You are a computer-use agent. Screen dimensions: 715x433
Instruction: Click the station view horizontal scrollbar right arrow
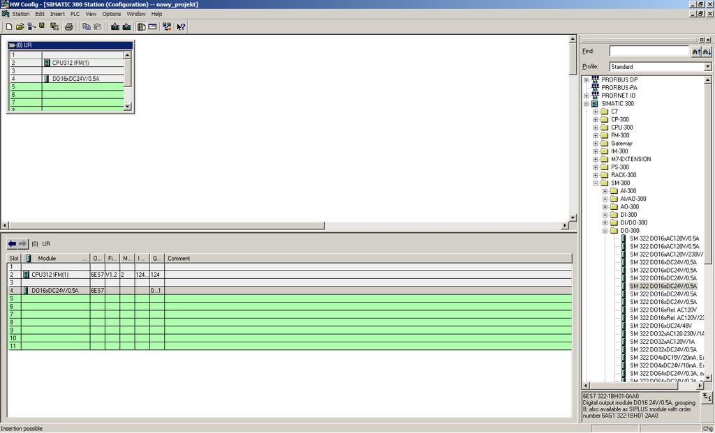tap(565, 225)
